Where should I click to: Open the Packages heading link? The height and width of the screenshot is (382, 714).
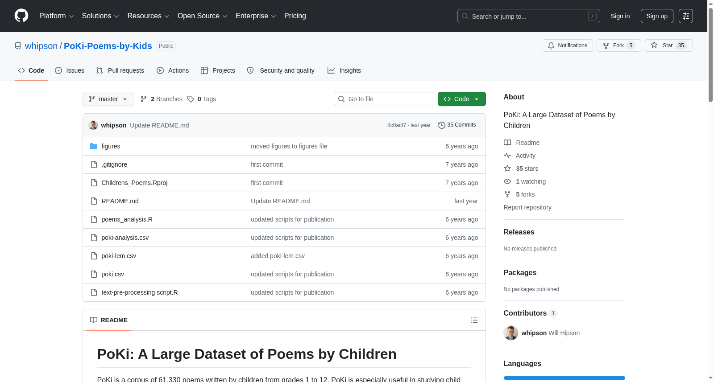pos(520,272)
